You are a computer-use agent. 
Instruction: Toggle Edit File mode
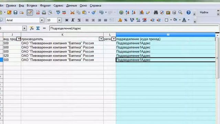click(30, 12)
